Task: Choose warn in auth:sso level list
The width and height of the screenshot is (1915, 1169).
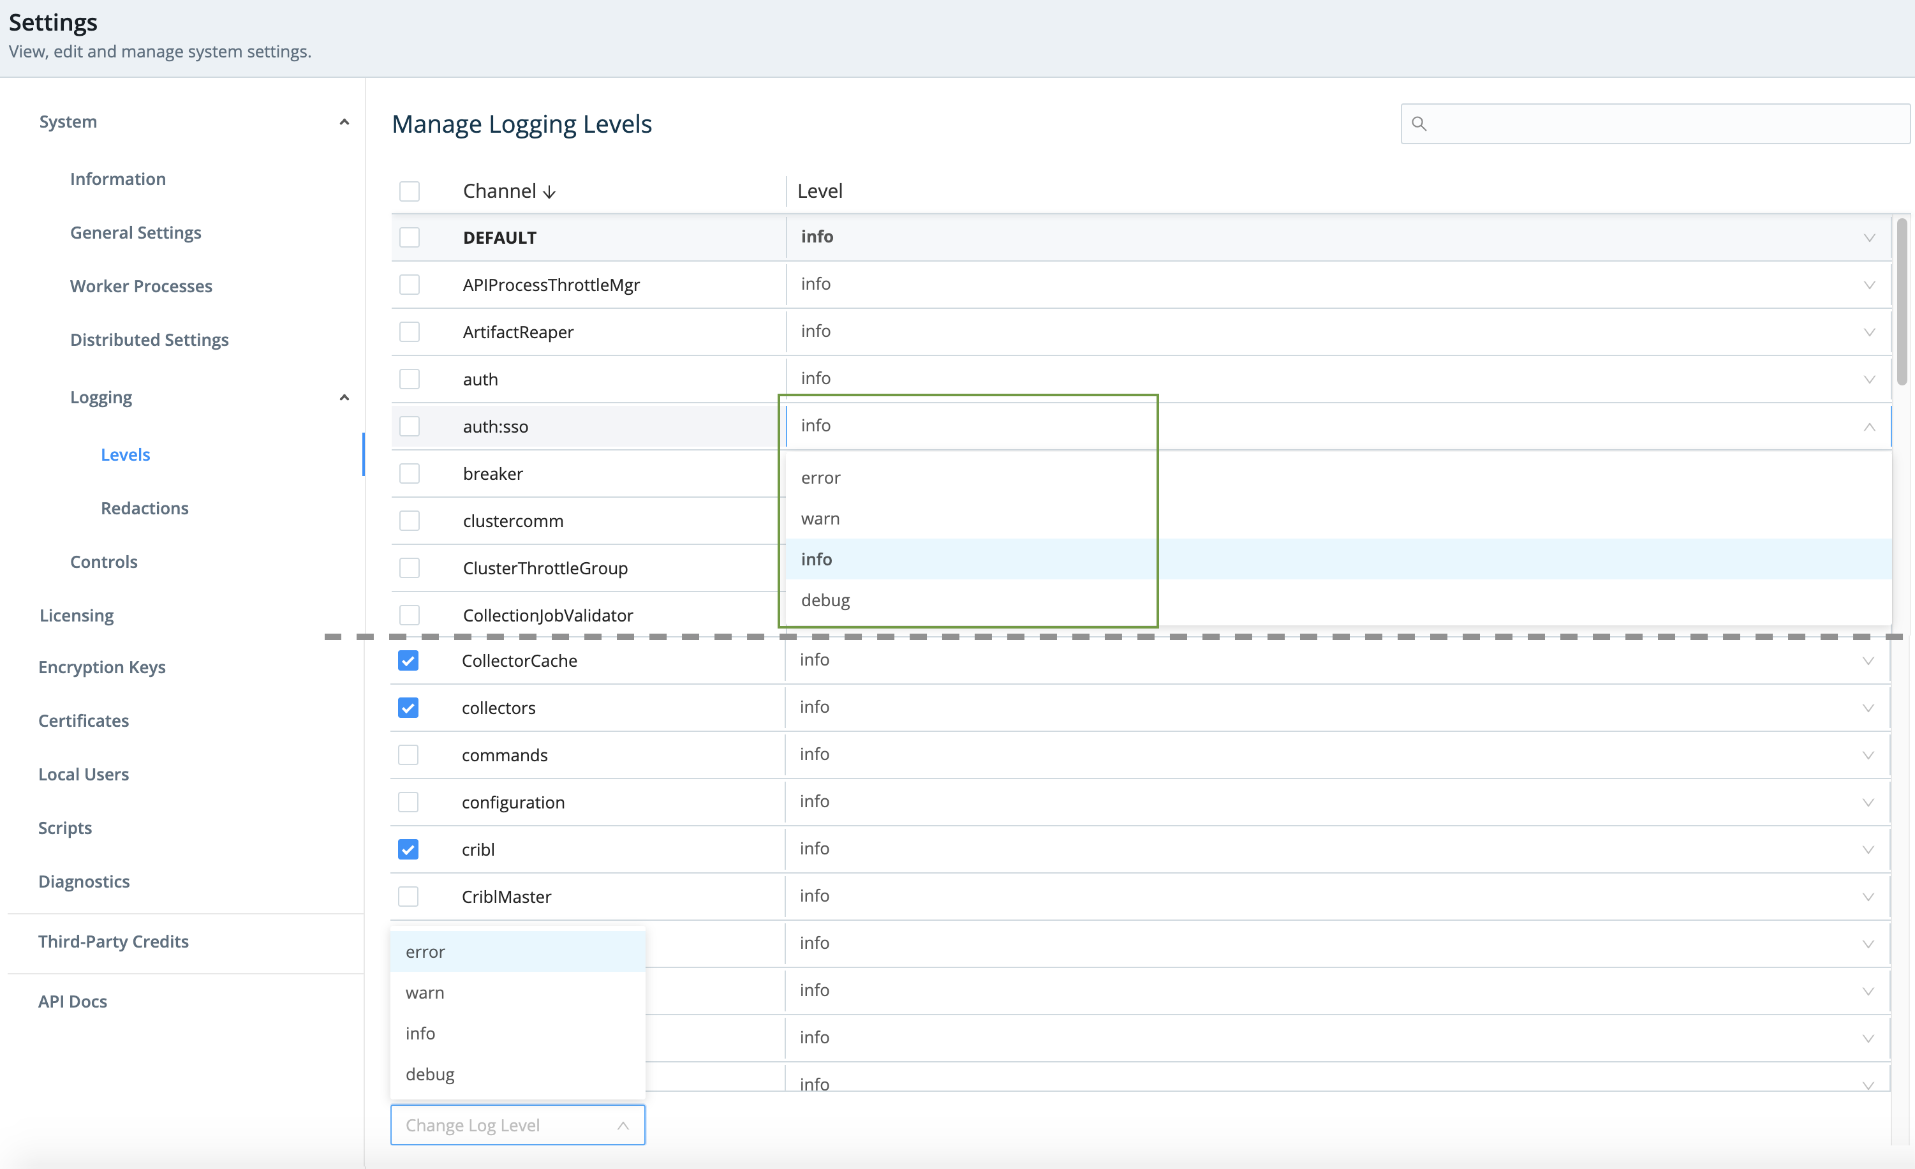Action: tap(1338, 518)
